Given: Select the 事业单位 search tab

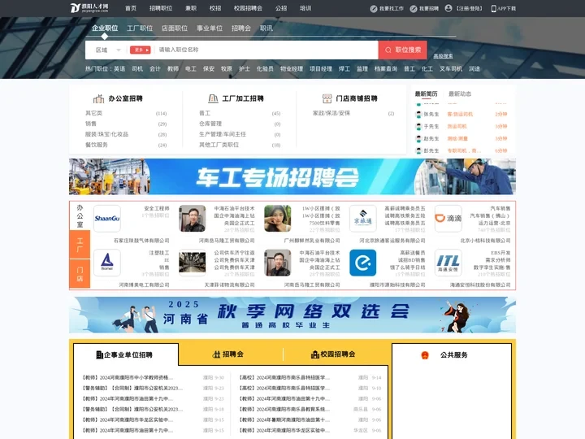Looking at the screenshot, I should pos(210,28).
